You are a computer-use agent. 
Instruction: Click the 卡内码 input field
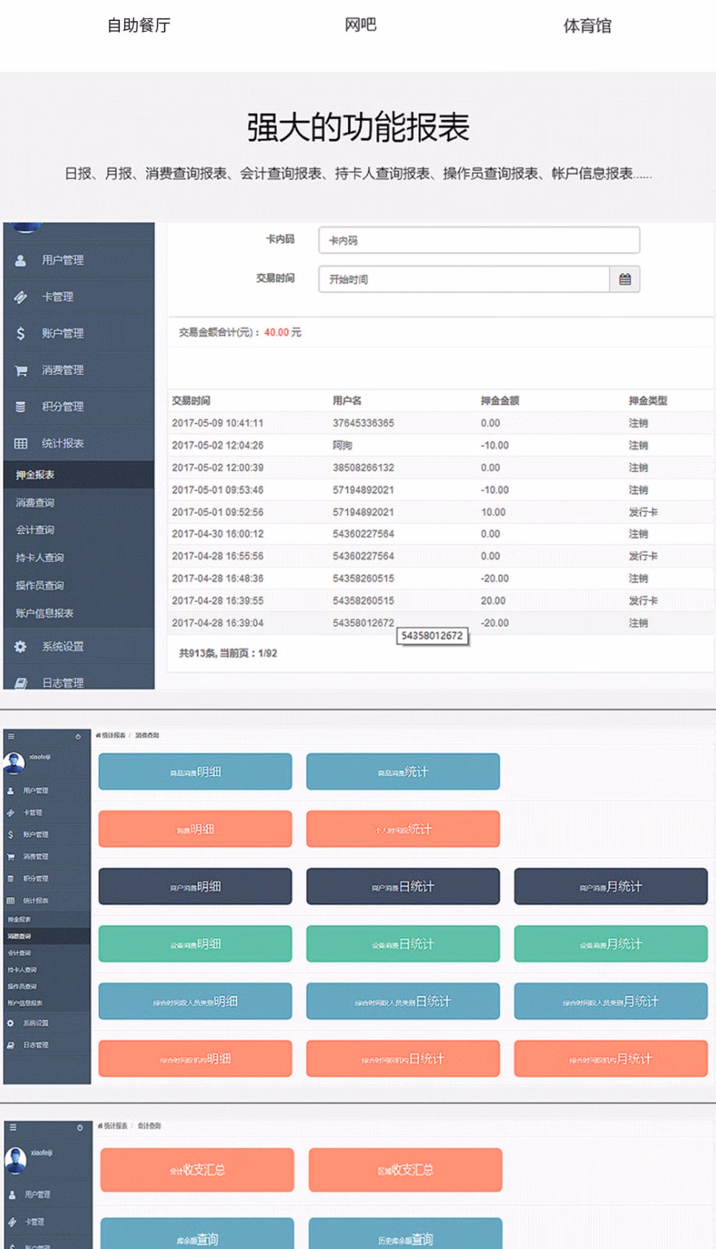(x=479, y=240)
